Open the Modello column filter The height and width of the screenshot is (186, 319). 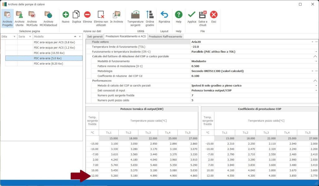coord(80,37)
